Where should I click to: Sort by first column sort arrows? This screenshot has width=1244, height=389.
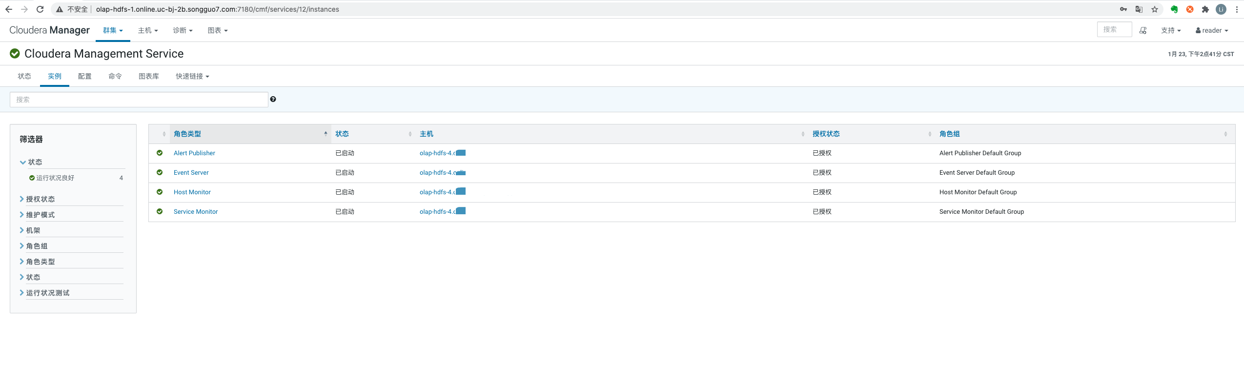pyautogui.click(x=164, y=134)
